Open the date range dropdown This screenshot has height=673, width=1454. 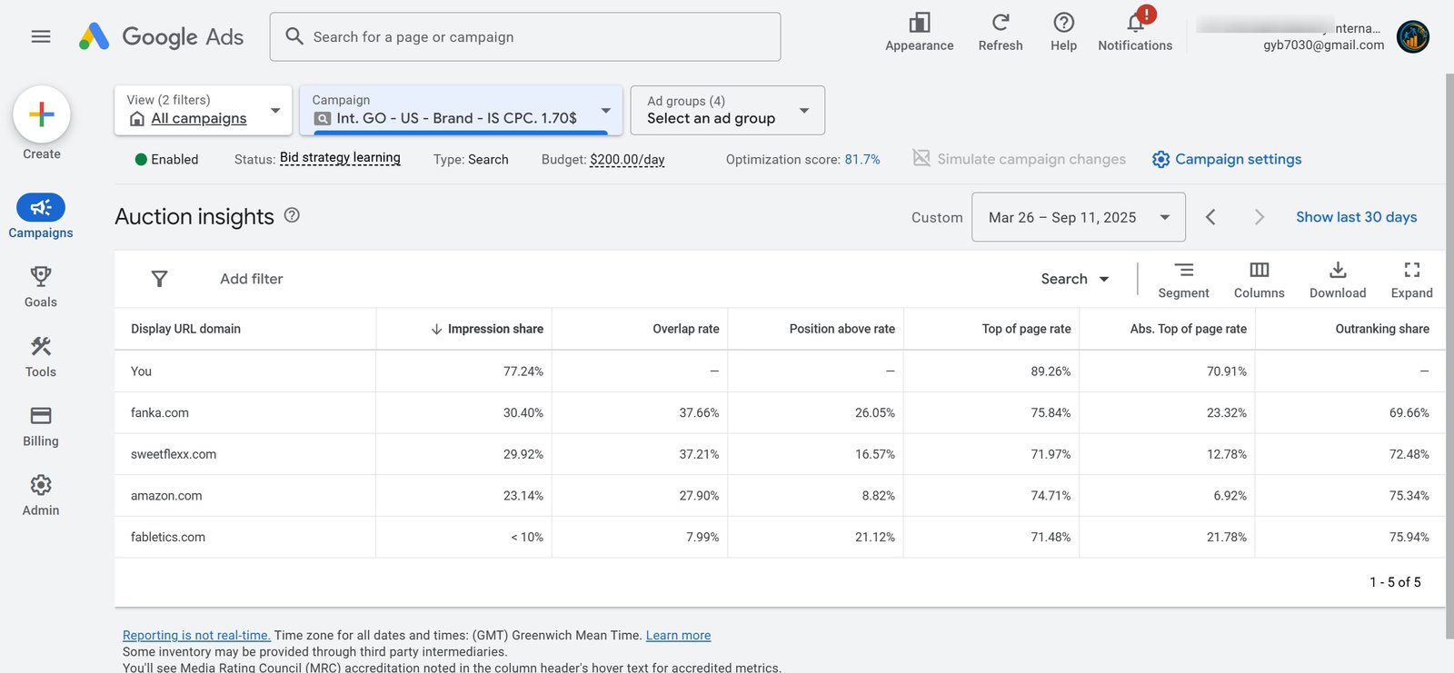coord(1079,217)
